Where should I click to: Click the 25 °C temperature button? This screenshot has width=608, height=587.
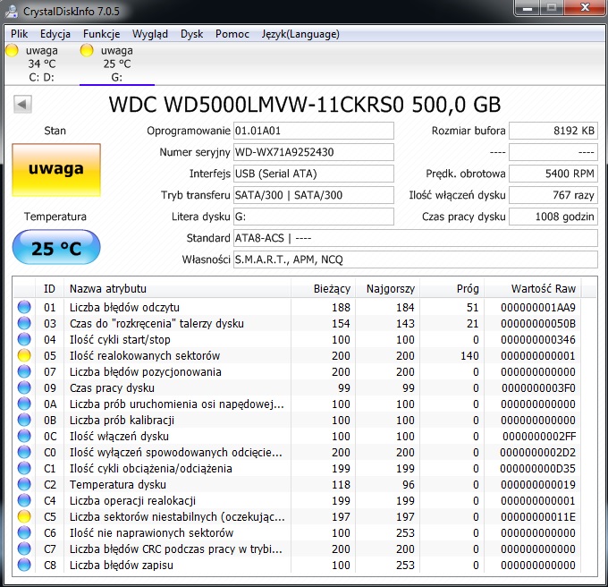point(56,247)
